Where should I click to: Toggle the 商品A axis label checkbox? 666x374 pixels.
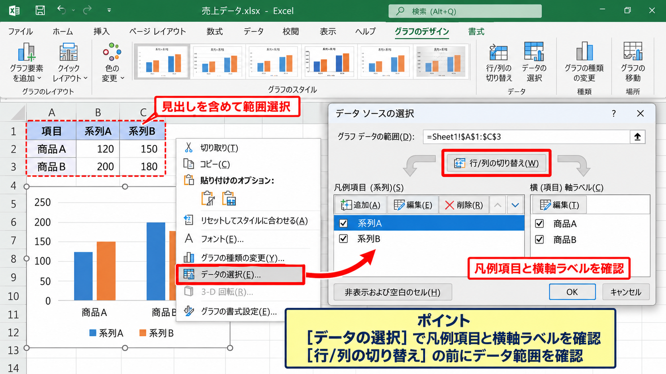(x=539, y=223)
